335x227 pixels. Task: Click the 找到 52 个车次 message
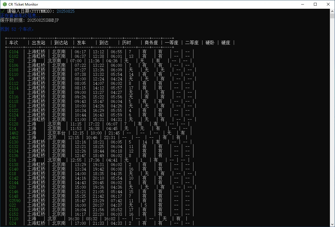(x=17, y=29)
